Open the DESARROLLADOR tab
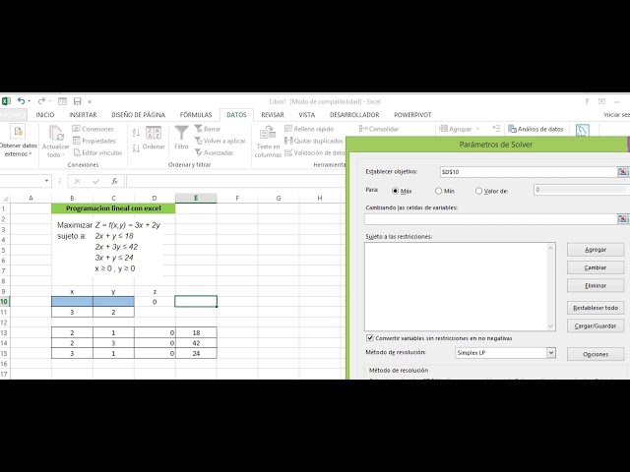Viewport: 630px width, 472px height. 354,115
